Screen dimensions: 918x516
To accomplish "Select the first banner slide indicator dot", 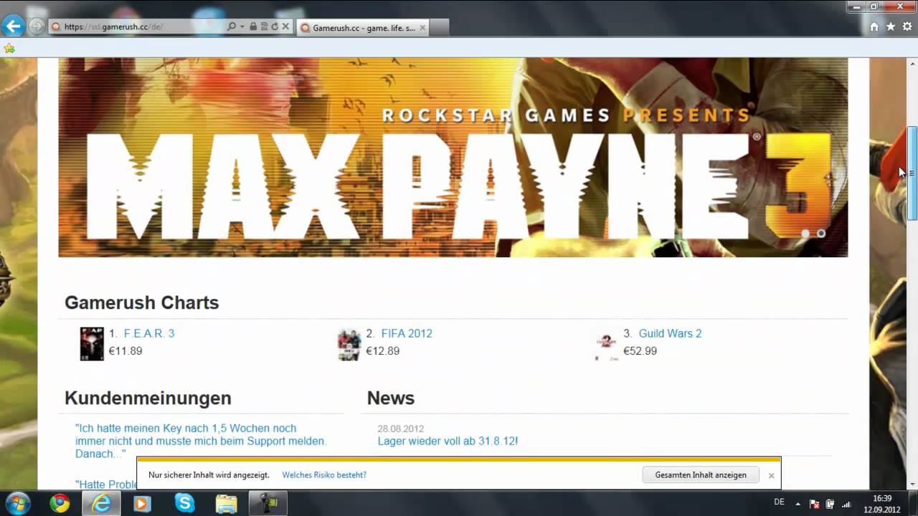I will 805,234.
